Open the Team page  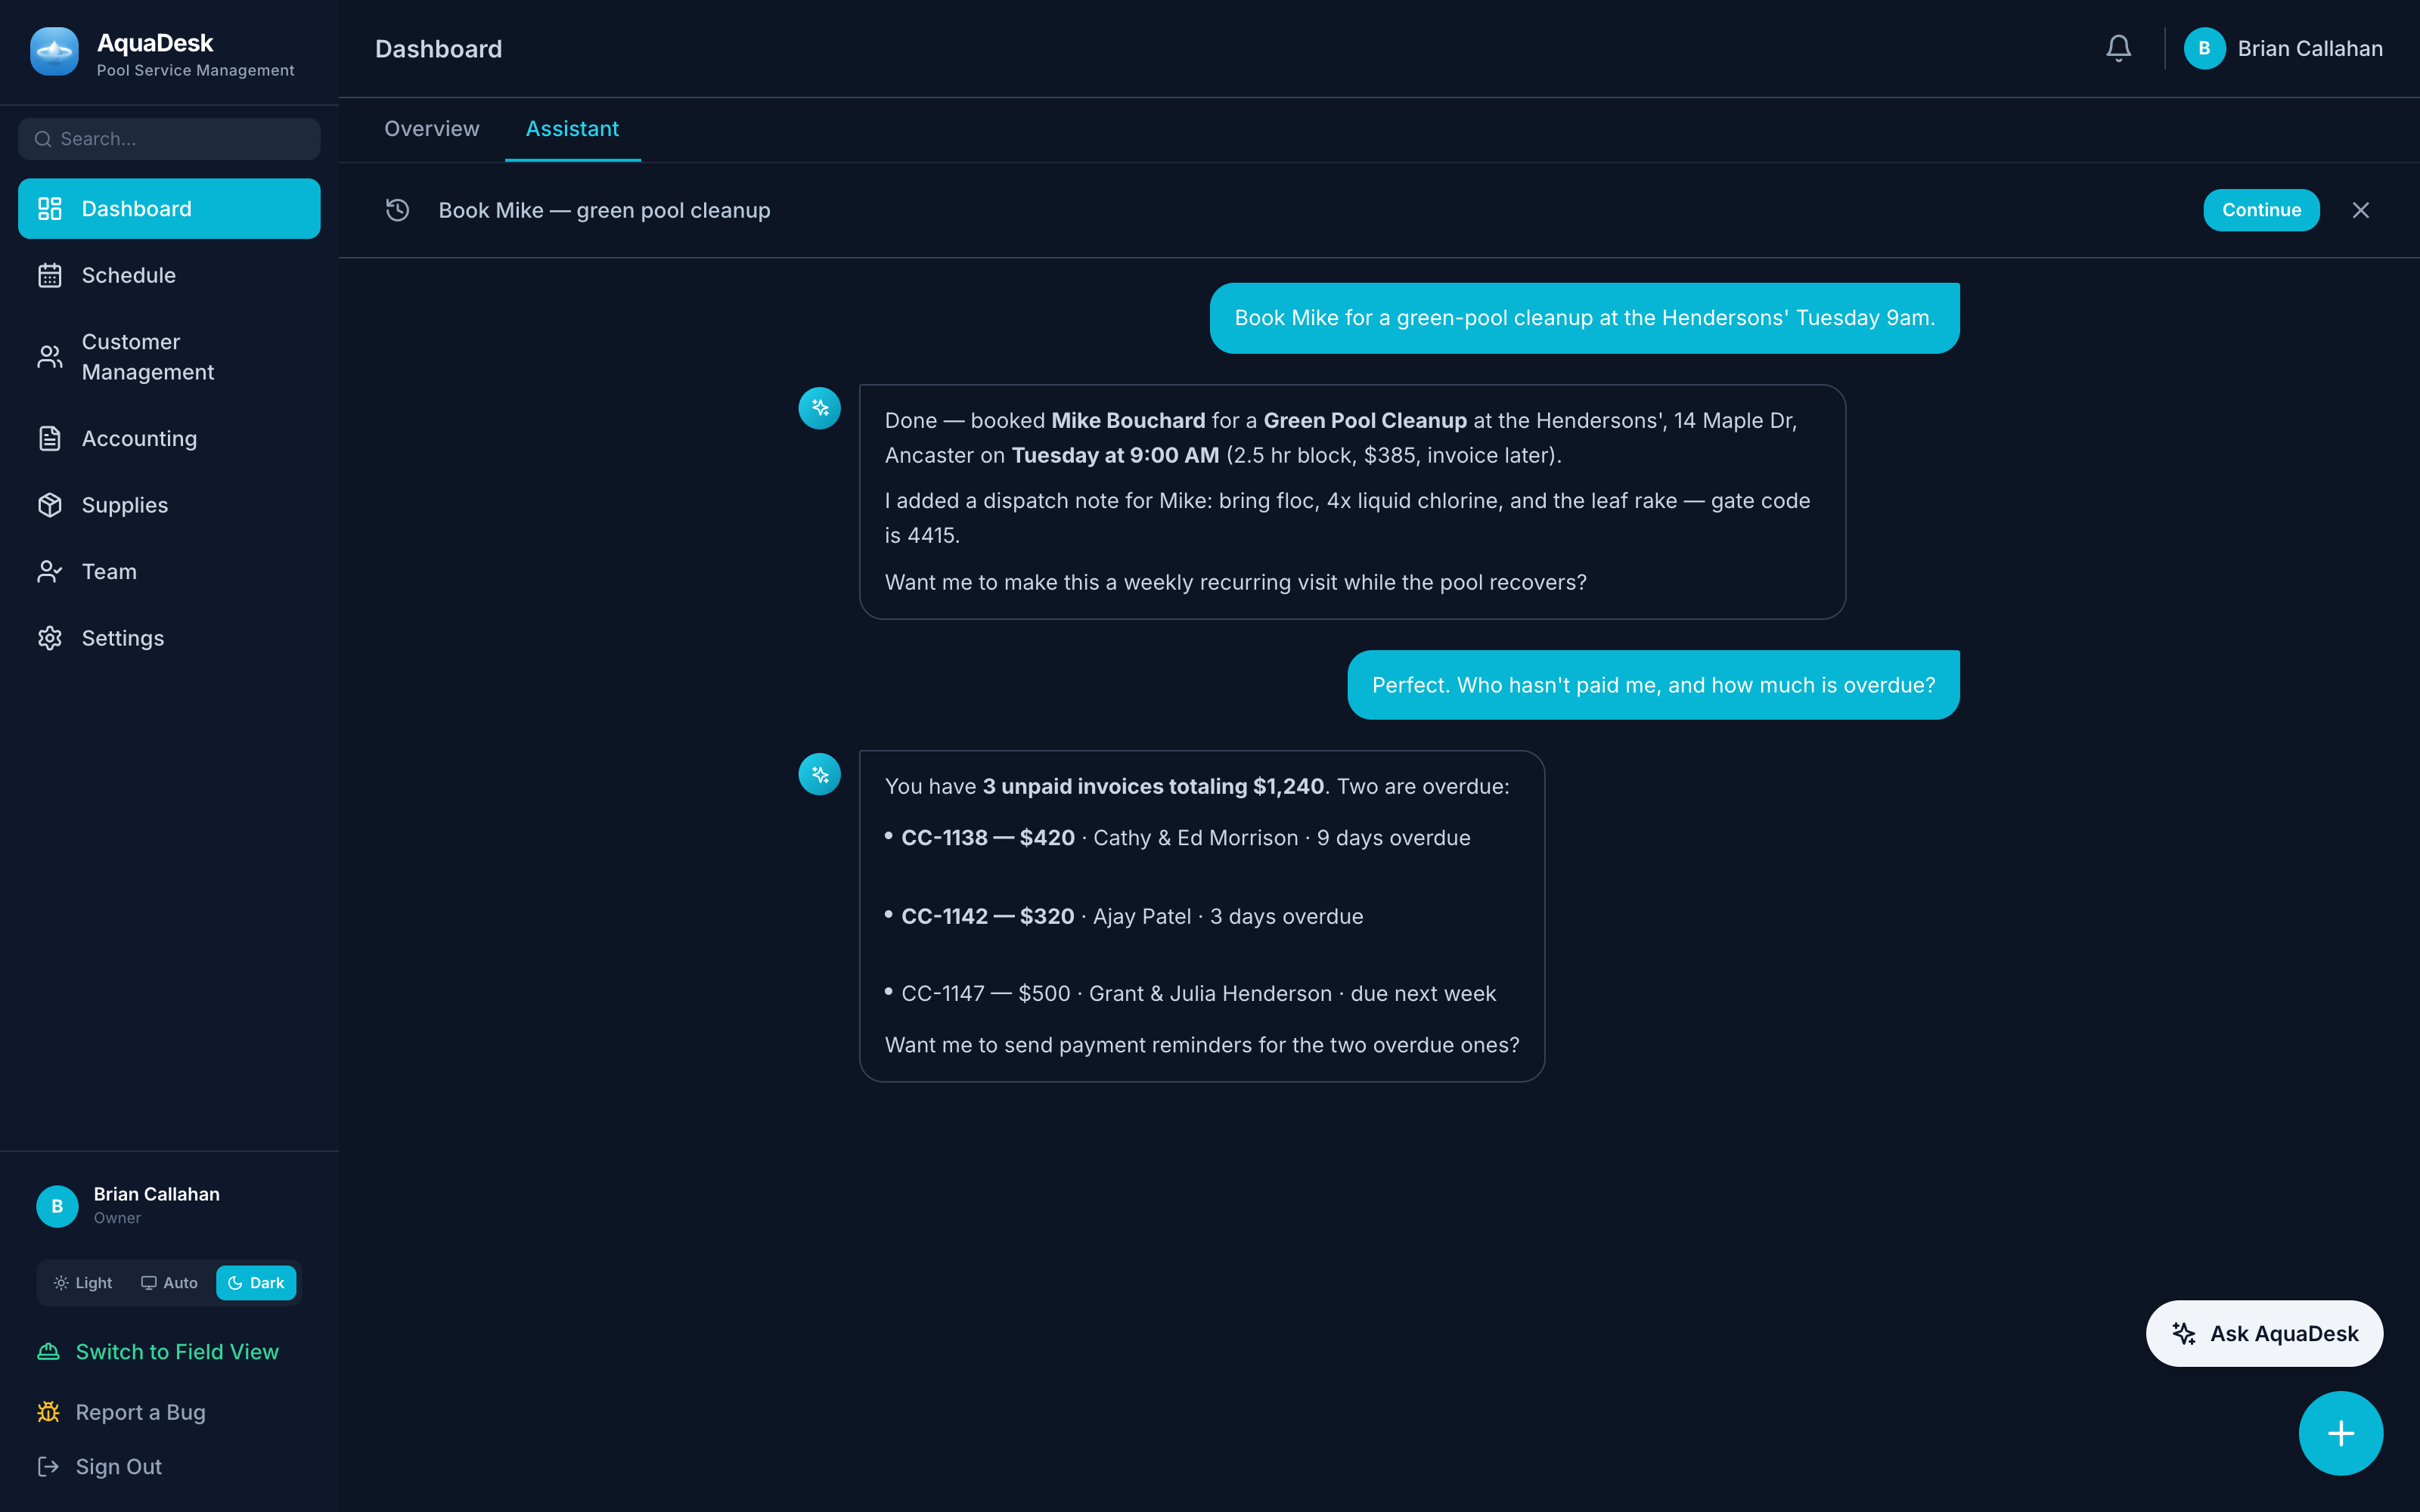[x=169, y=571]
